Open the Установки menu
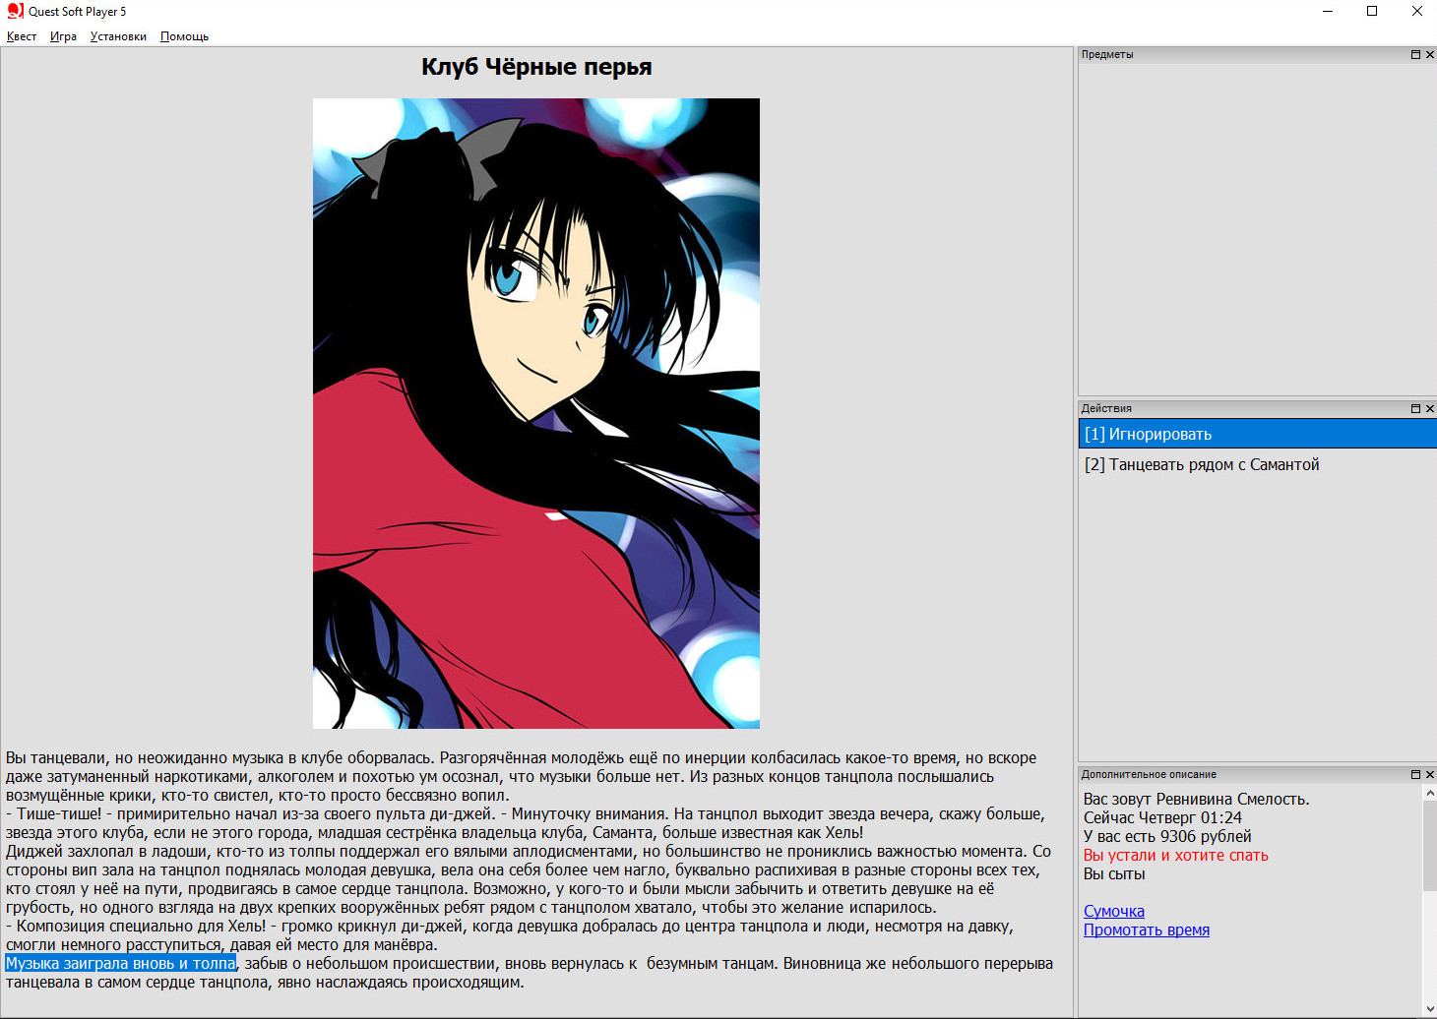 coord(118,36)
